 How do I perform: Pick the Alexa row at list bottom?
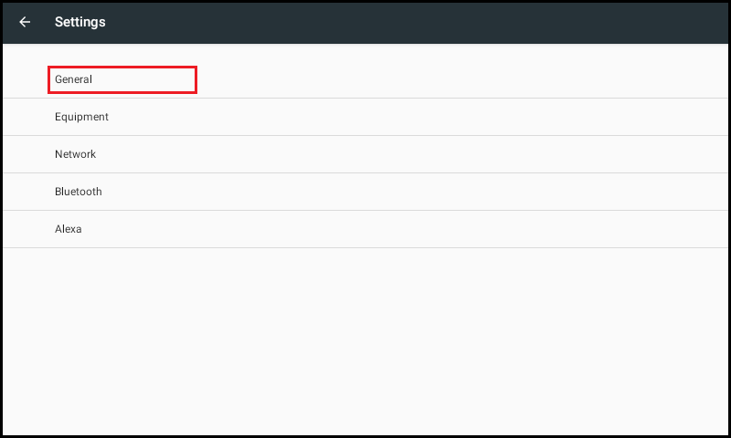(x=365, y=229)
